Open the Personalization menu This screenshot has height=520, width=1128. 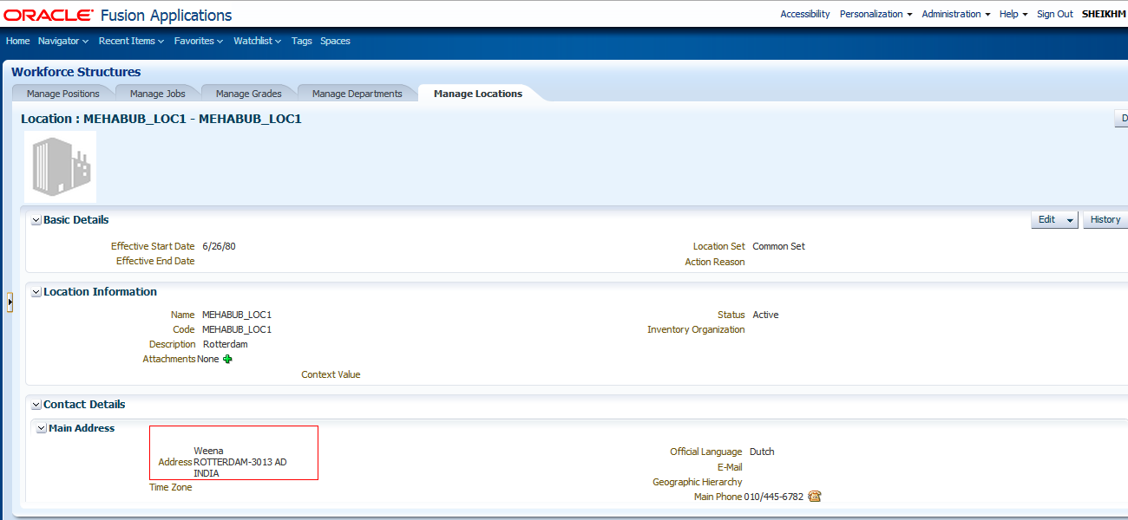(x=873, y=14)
